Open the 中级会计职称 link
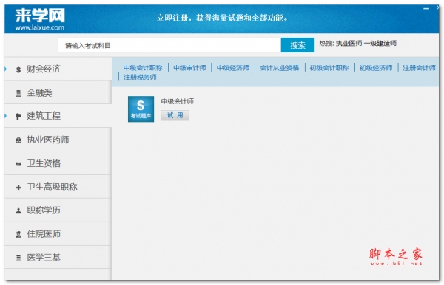This screenshot has height=285, width=444. 143,68
